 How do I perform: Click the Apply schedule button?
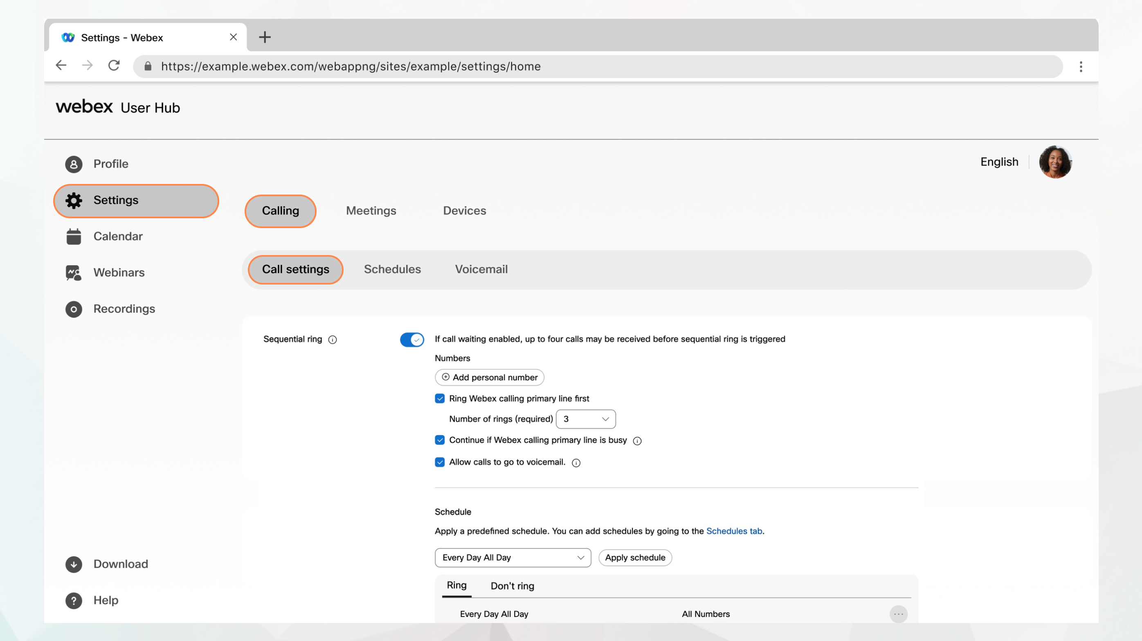[635, 557]
